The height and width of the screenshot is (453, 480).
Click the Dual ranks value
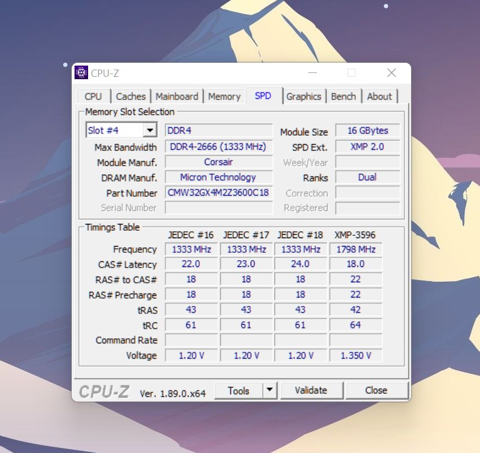tap(368, 177)
